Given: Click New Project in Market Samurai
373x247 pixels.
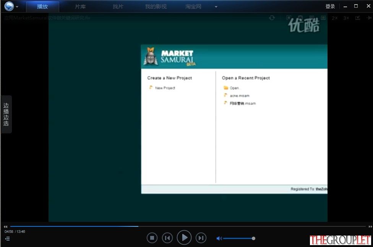Looking at the screenshot, I should click(x=165, y=88).
